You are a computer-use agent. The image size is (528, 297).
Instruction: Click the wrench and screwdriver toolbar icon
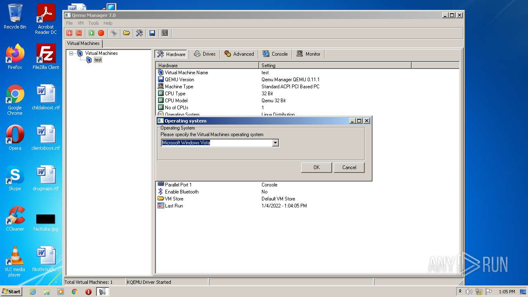click(x=139, y=33)
